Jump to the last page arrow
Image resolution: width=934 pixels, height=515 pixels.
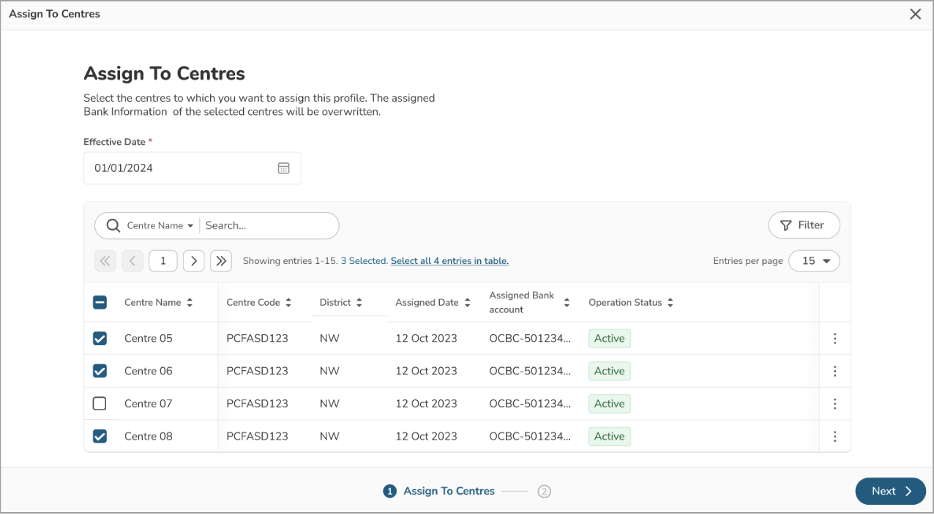tap(221, 261)
